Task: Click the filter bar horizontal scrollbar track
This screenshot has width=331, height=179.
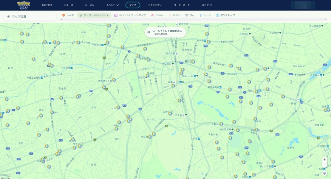Action: (193, 19)
